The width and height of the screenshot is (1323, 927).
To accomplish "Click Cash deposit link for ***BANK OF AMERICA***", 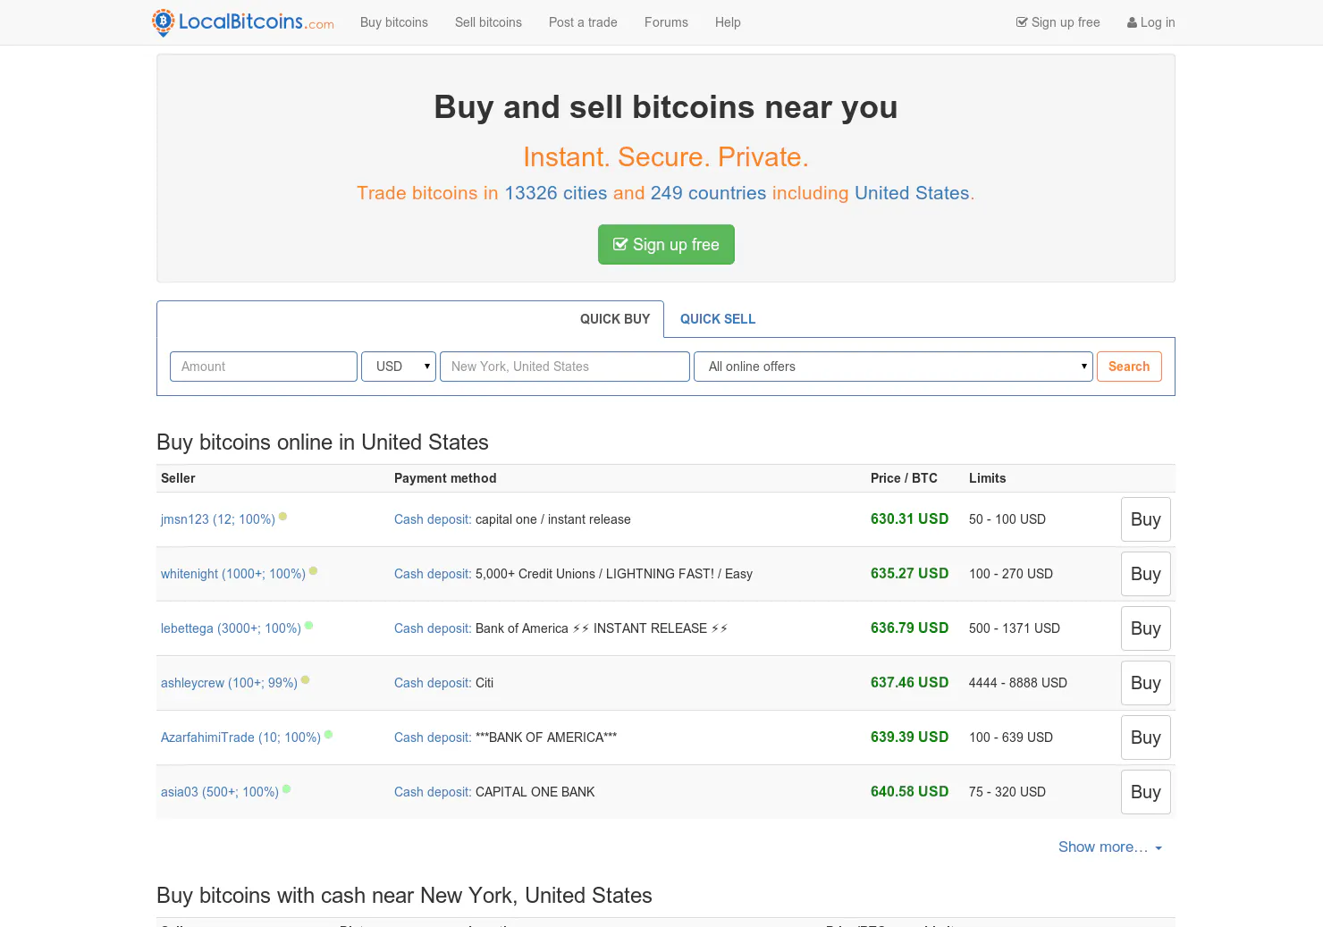I will pos(433,737).
